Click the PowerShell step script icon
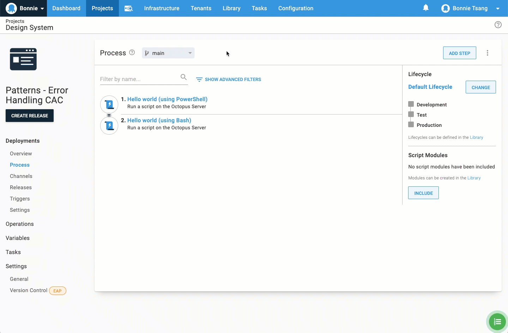The image size is (508, 333). 109,104
